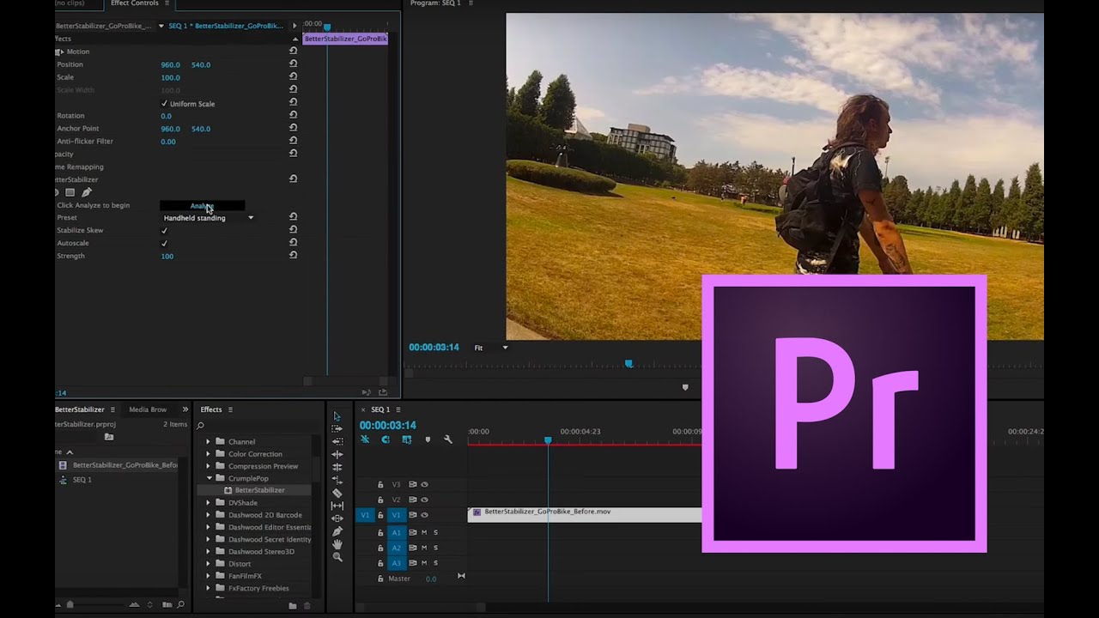This screenshot has width=1099, height=618.
Task: Solo audio track A2
Action: click(x=435, y=548)
